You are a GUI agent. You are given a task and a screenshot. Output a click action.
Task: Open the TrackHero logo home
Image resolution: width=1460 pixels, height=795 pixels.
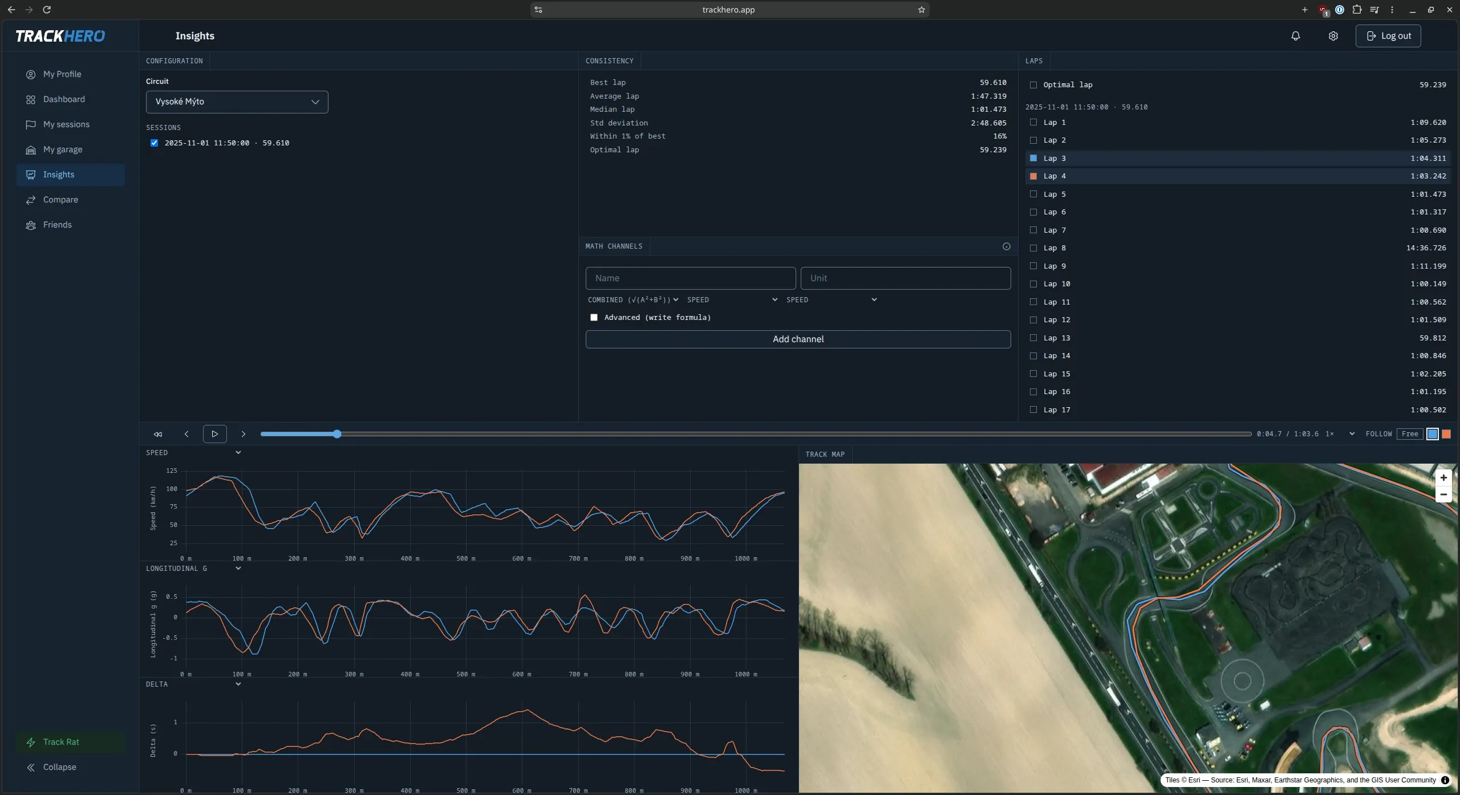click(x=60, y=36)
